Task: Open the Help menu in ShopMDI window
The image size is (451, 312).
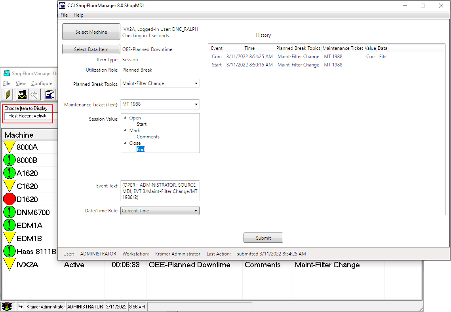Action: pos(78,15)
